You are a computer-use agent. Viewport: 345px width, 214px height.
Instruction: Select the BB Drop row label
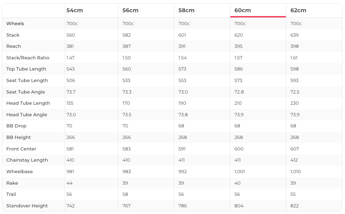[16, 126]
